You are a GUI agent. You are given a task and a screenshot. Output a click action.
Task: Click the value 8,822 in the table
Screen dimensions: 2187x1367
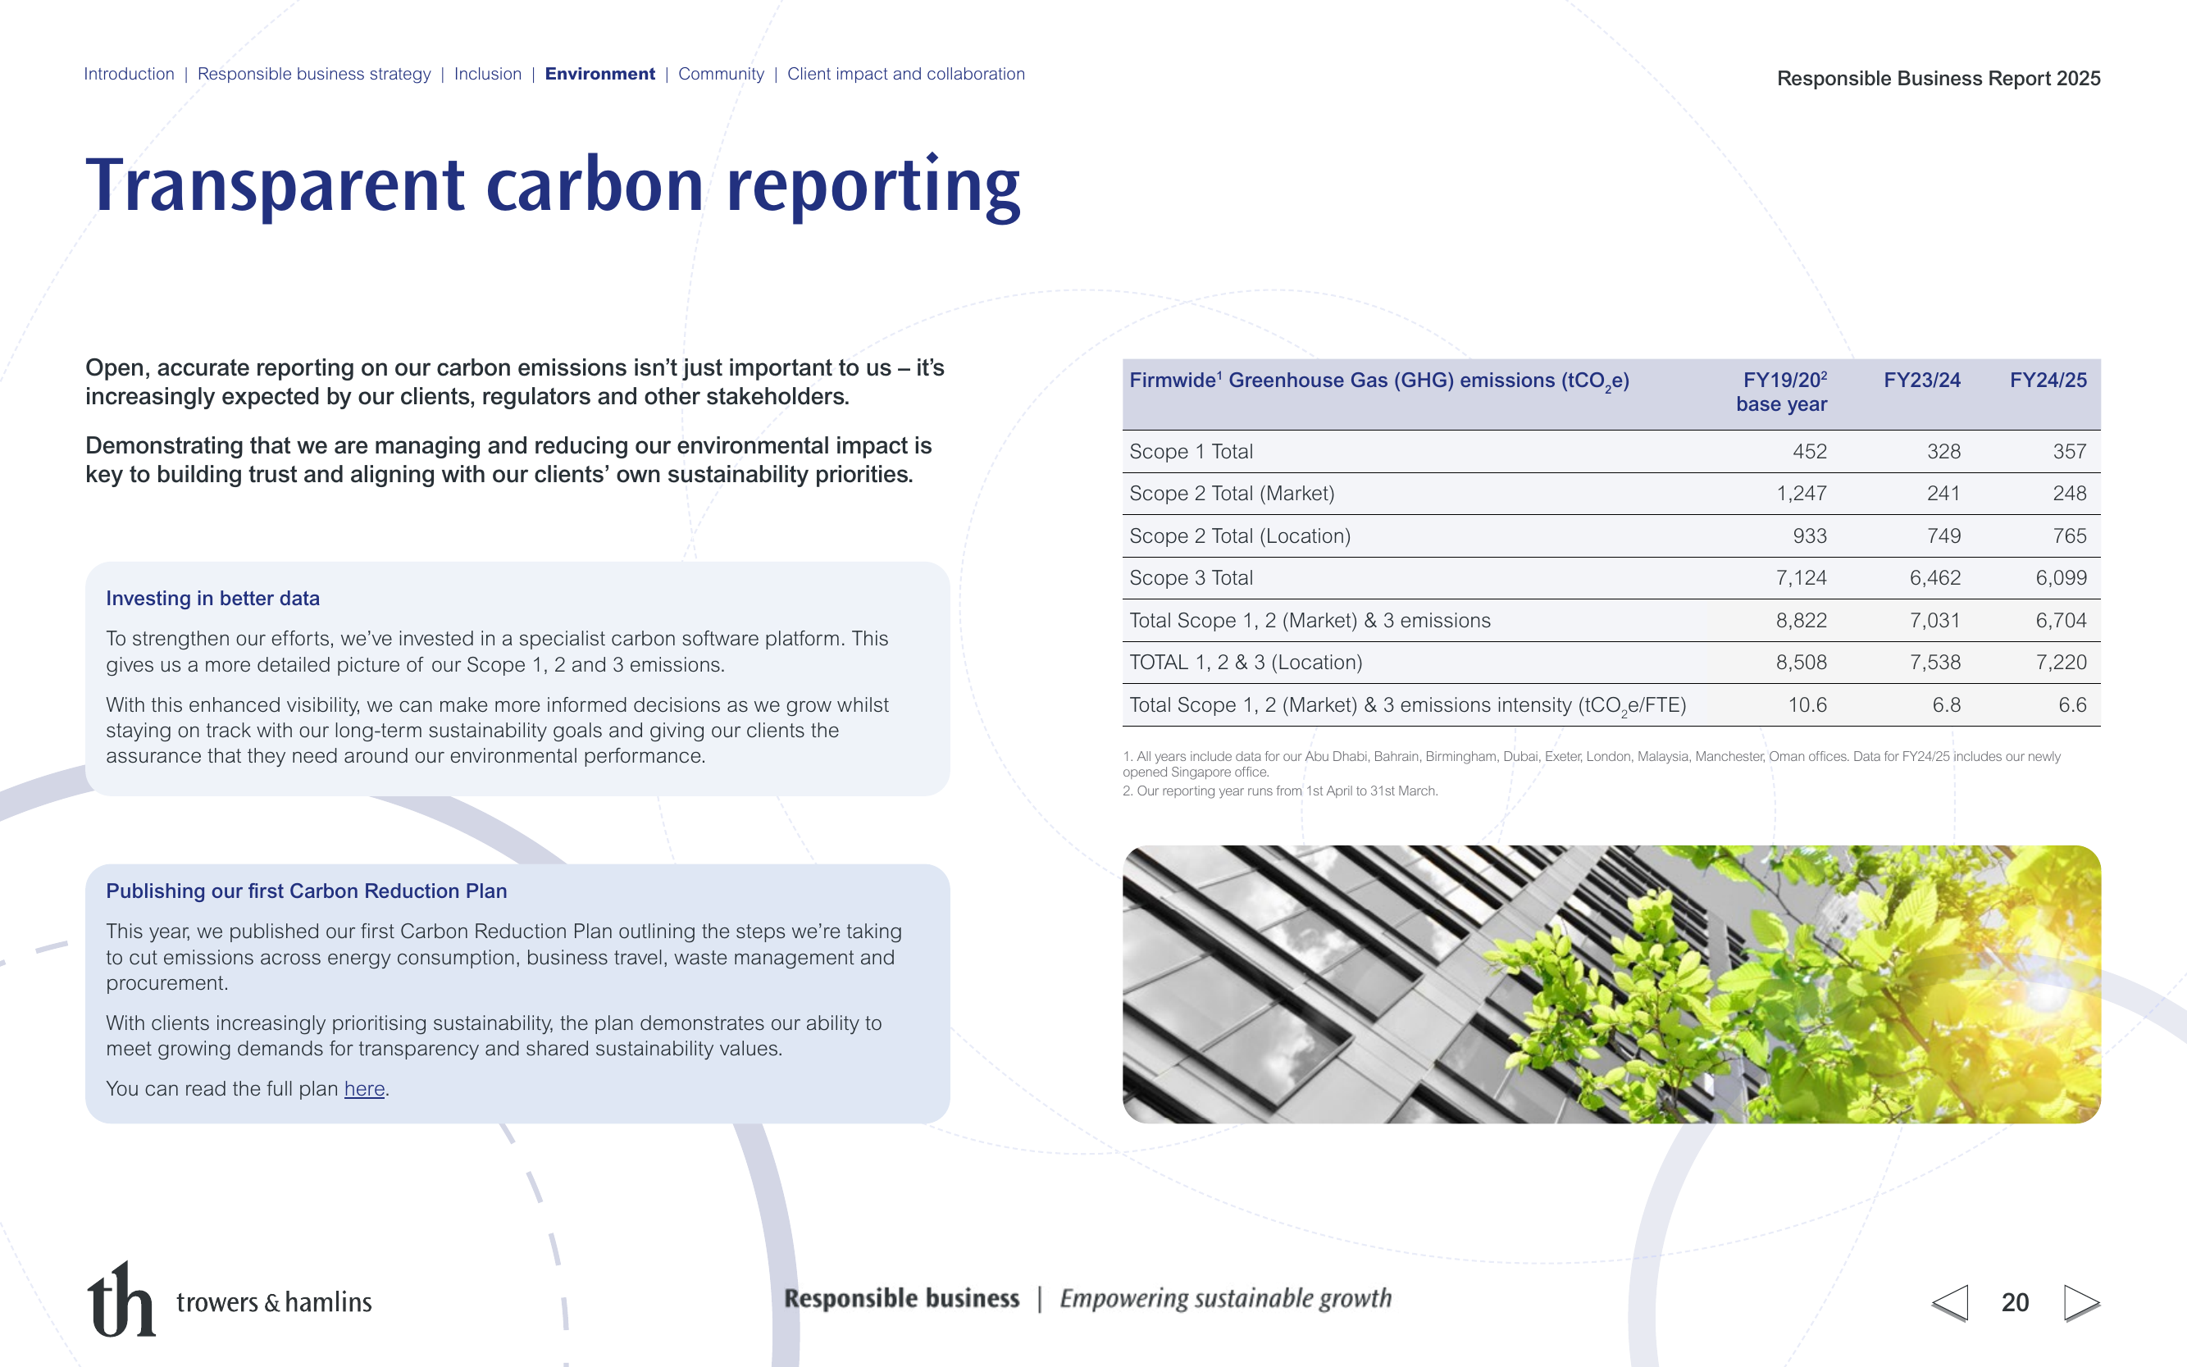pyautogui.click(x=1801, y=620)
